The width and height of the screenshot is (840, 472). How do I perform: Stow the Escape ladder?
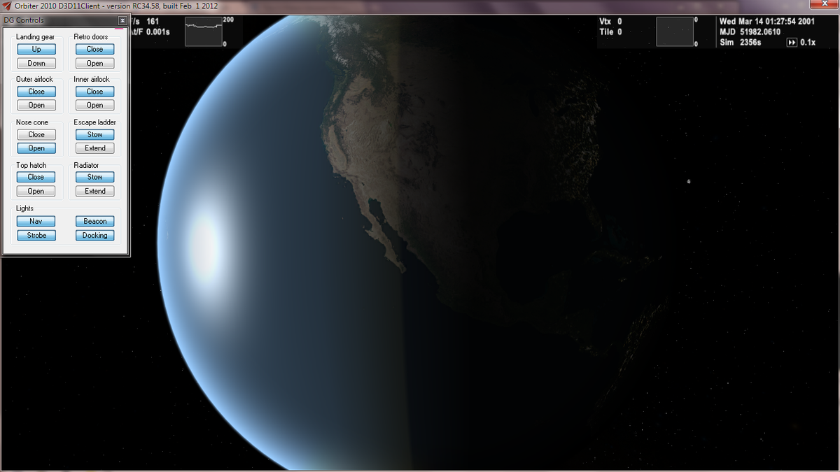tap(95, 134)
